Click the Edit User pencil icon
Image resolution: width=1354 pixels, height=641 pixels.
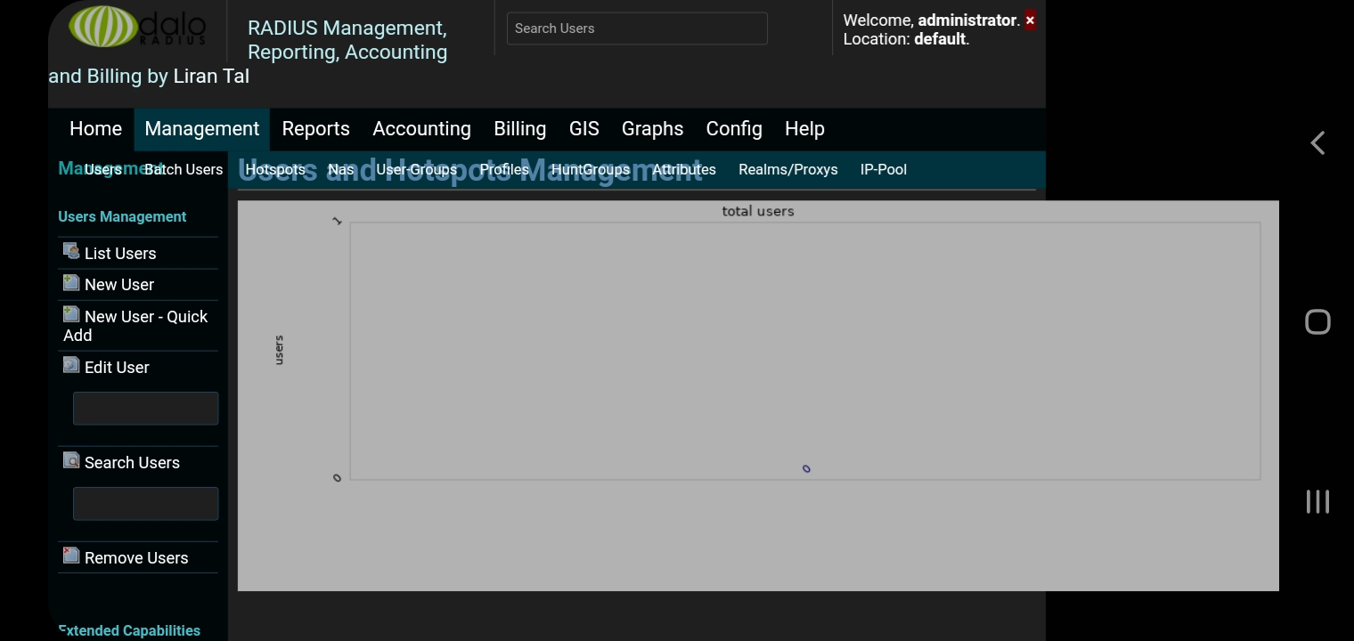point(71,364)
